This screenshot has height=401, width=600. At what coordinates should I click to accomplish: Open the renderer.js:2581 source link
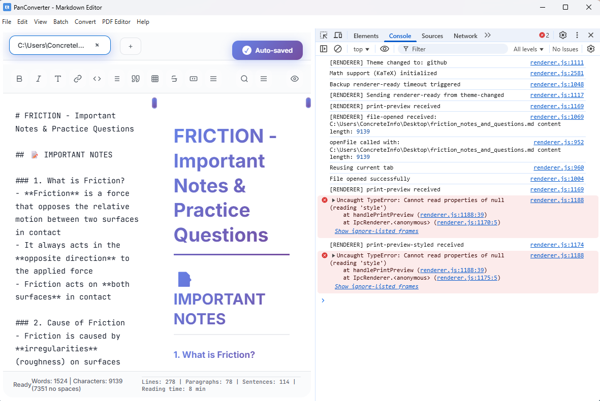(x=557, y=74)
